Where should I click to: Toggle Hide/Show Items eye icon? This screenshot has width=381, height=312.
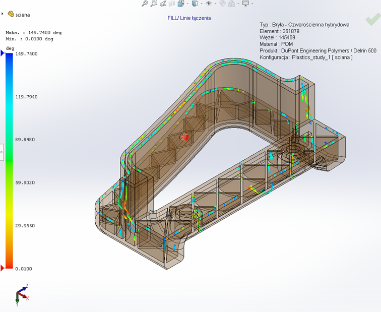[x=208, y=4]
